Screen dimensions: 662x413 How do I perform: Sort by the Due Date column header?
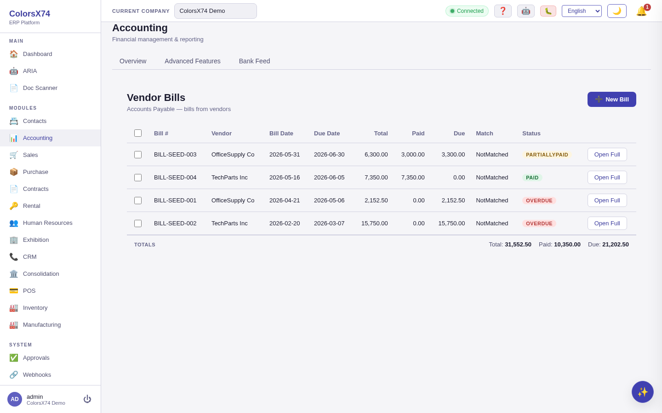pyautogui.click(x=327, y=134)
